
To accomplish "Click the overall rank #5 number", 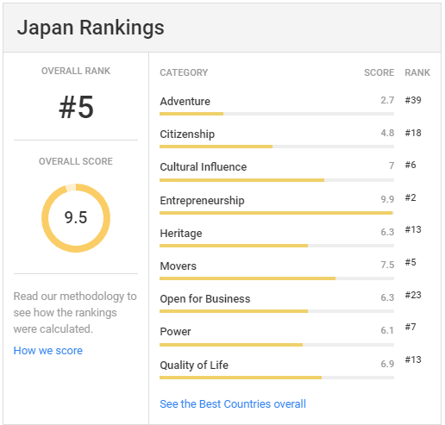I will (x=76, y=107).
